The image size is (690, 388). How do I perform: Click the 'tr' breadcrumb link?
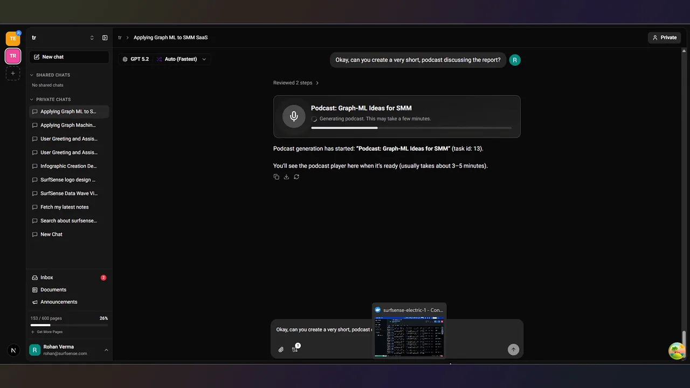point(120,38)
